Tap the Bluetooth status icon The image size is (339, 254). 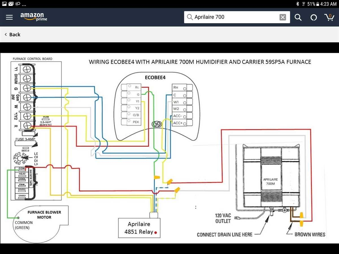point(297,4)
